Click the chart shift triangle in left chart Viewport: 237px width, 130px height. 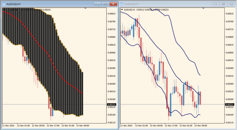85,8
